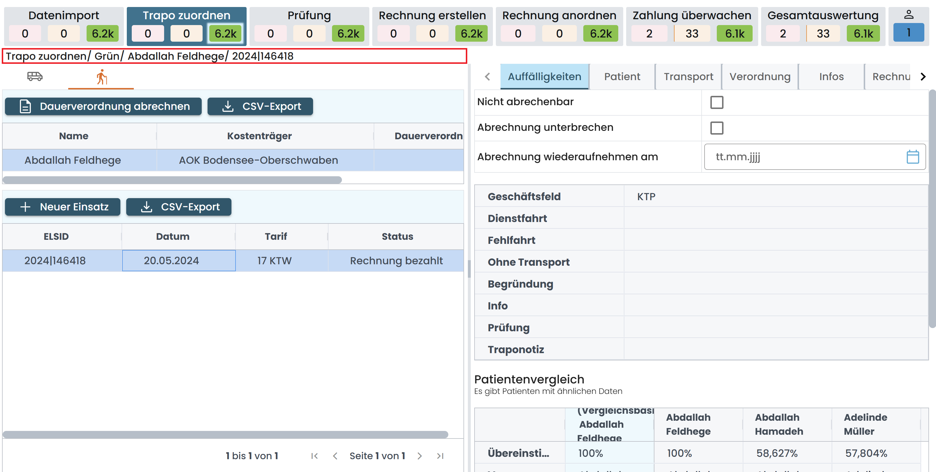Click the user profile icon
Screen dimensions: 936x472
pos(908,15)
